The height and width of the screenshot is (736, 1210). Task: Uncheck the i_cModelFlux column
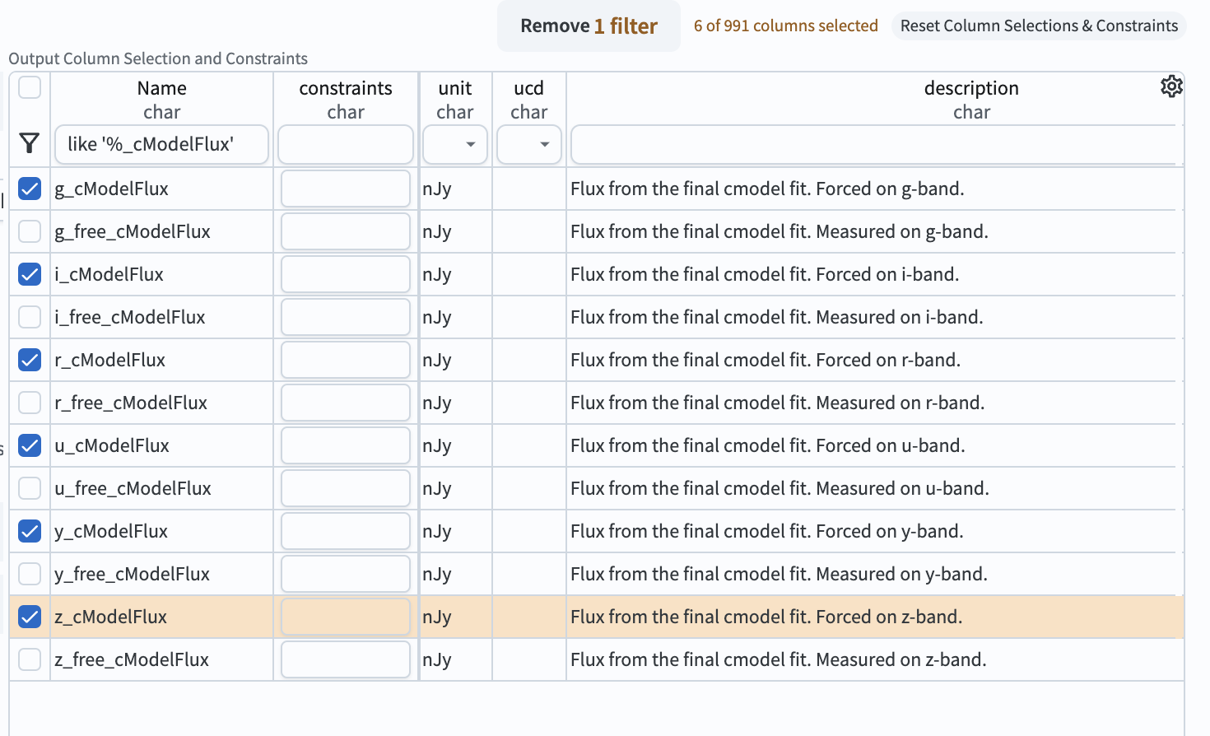(x=29, y=274)
